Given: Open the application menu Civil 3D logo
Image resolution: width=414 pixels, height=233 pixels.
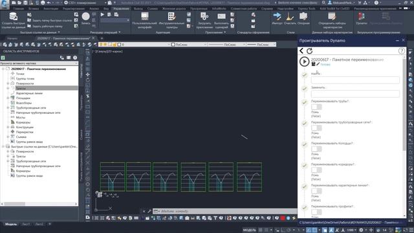Looking at the screenshot, I should coord(5,5).
